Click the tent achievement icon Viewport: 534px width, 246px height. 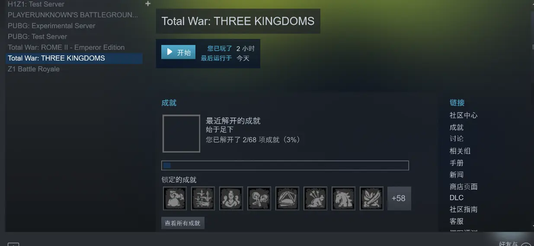click(287, 198)
